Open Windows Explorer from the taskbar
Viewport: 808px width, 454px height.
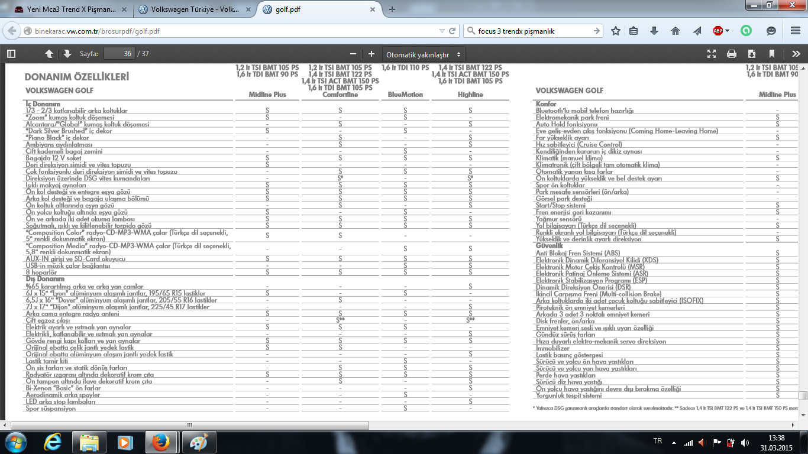[89, 442]
